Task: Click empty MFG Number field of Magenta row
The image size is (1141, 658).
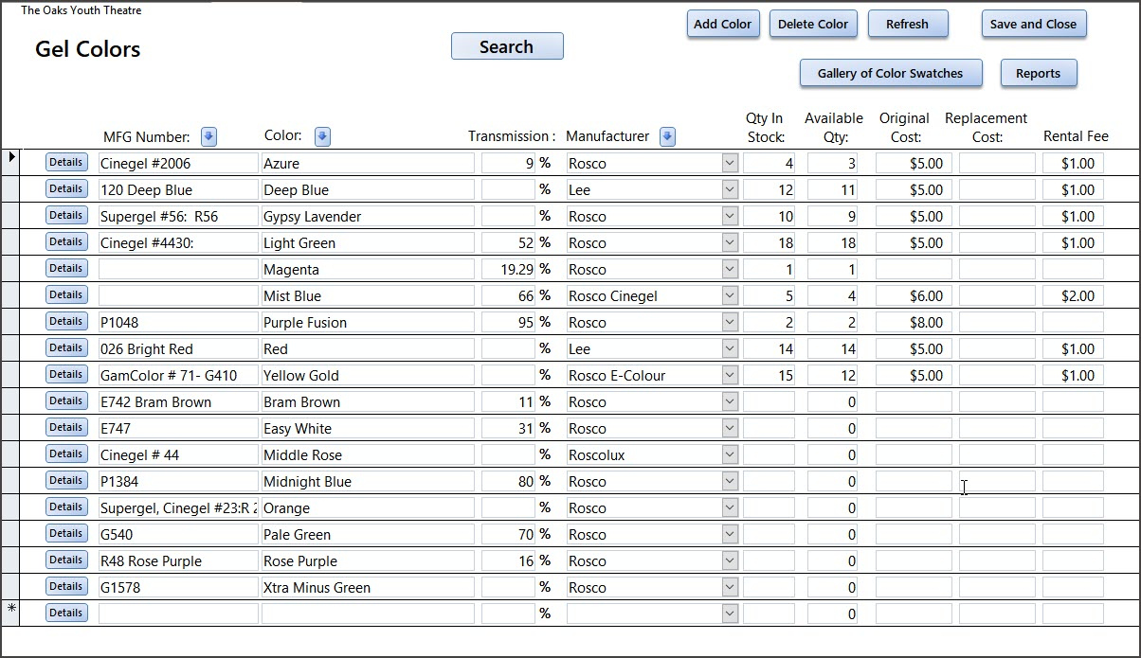Action: pos(178,269)
